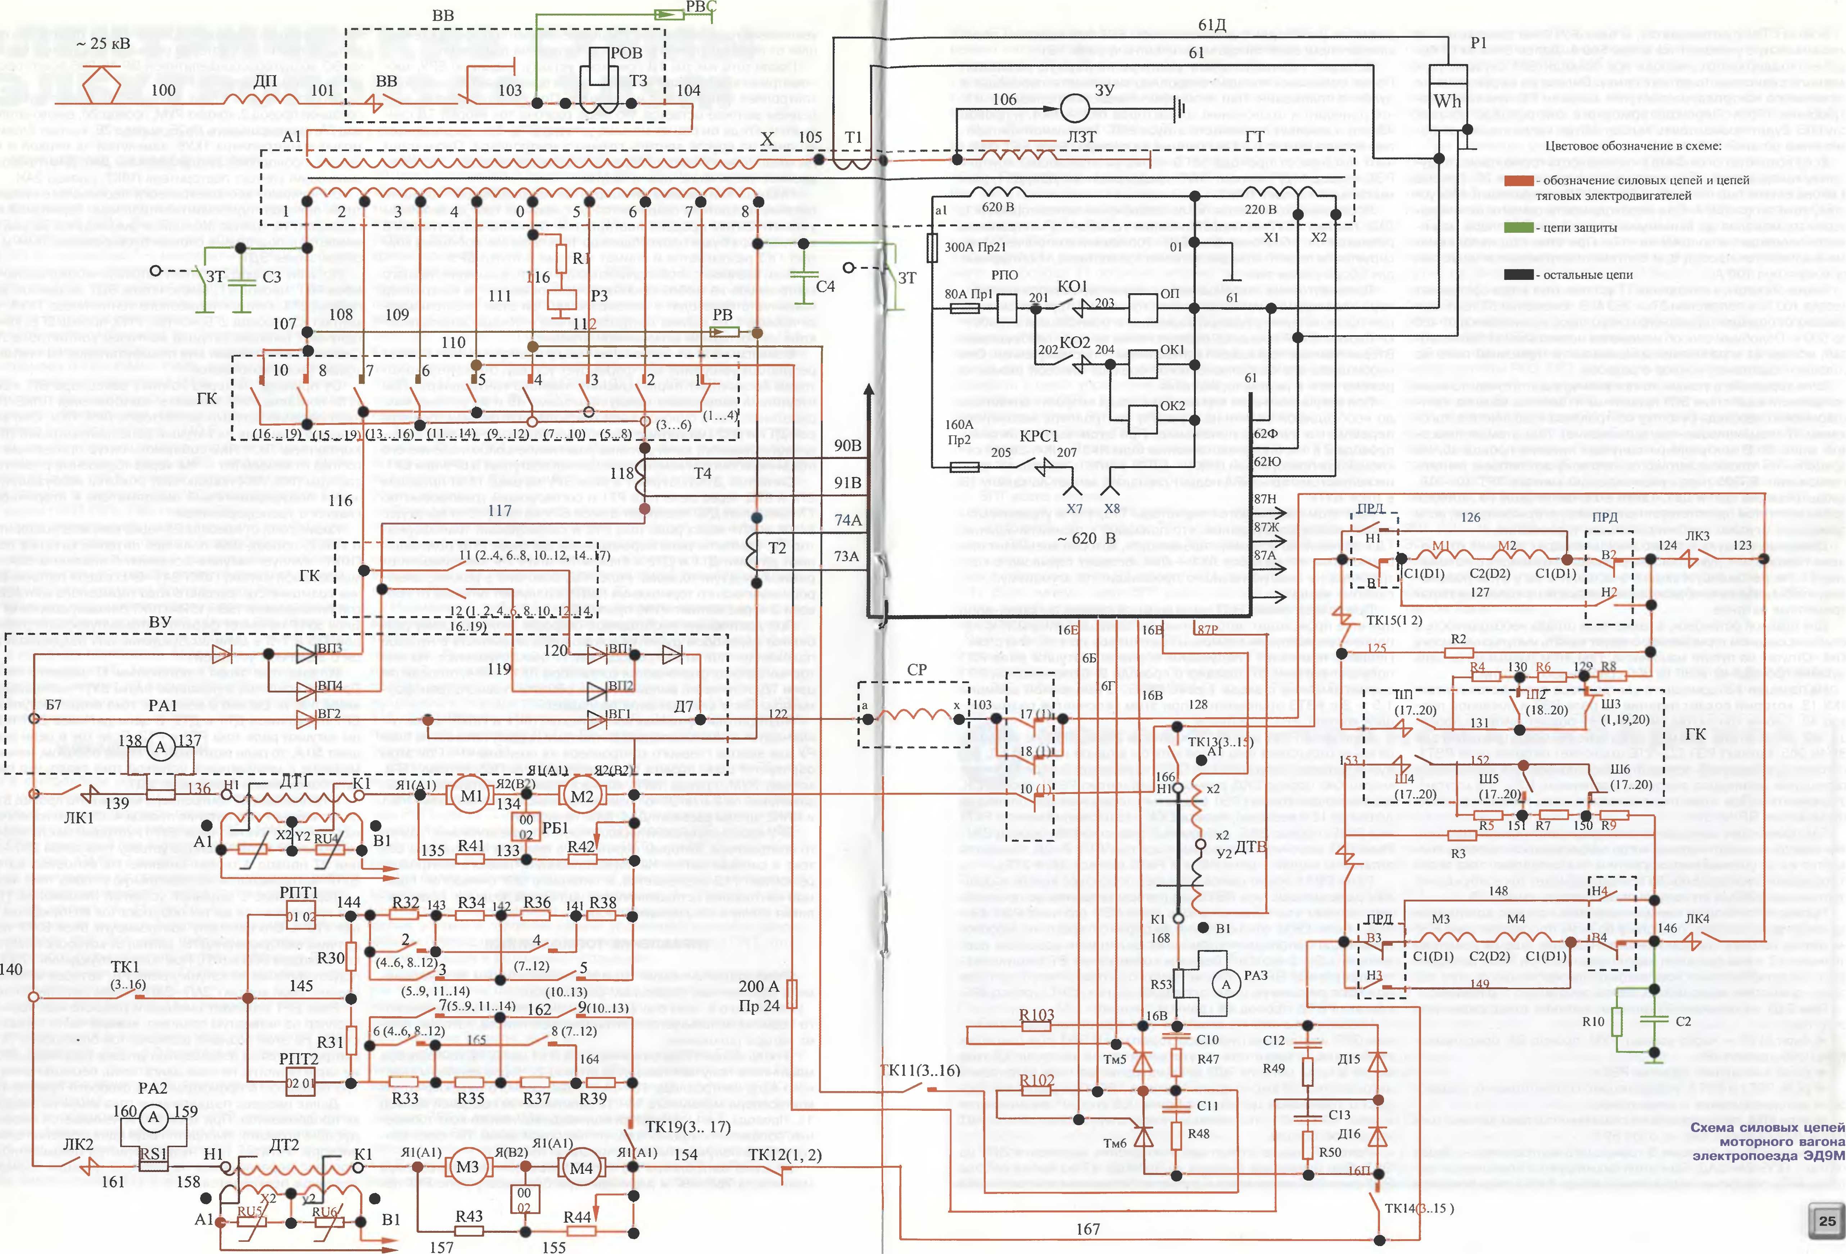The image size is (1846, 1254).
Task: Click the 'РПТ2' label
Action: coord(299,1059)
